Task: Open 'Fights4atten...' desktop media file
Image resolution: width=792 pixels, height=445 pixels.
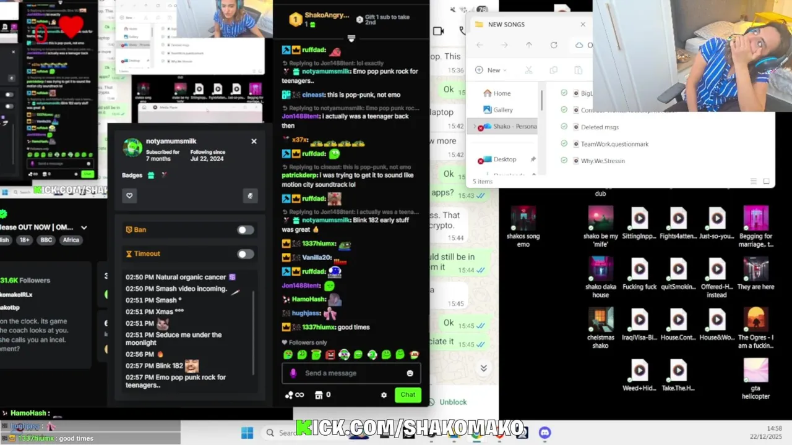Action: pos(678,224)
